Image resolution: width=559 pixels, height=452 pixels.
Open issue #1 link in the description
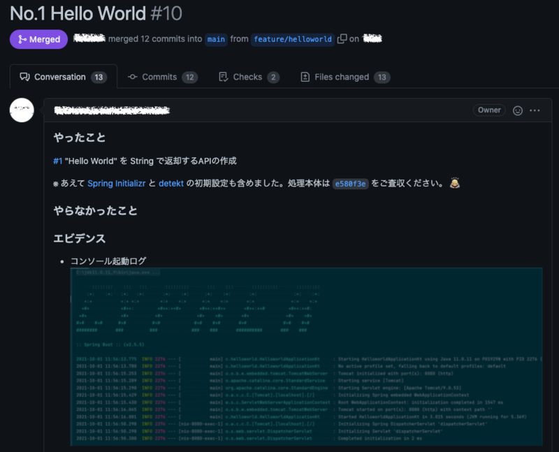tap(58, 160)
